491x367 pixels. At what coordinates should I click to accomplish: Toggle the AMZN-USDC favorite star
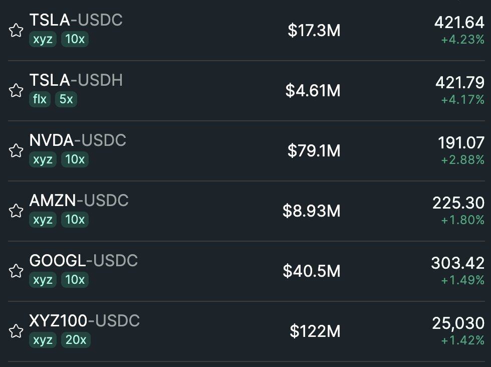(16, 211)
